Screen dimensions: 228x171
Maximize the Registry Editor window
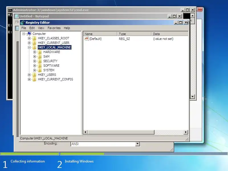click(181, 23)
